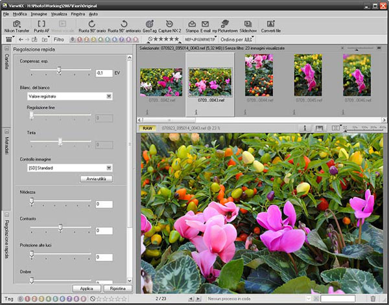The height and width of the screenshot is (305, 389).
Task: Rotate image with Ruota 90° orario
Action: coord(92,27)
